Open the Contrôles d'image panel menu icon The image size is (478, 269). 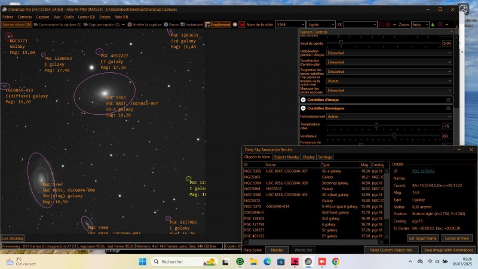(448, 100)
